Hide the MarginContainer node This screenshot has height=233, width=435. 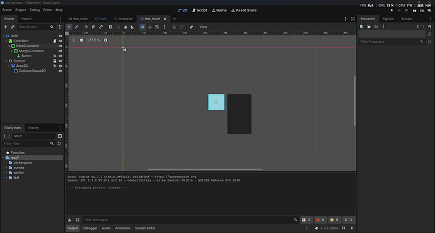click(60, 51)
